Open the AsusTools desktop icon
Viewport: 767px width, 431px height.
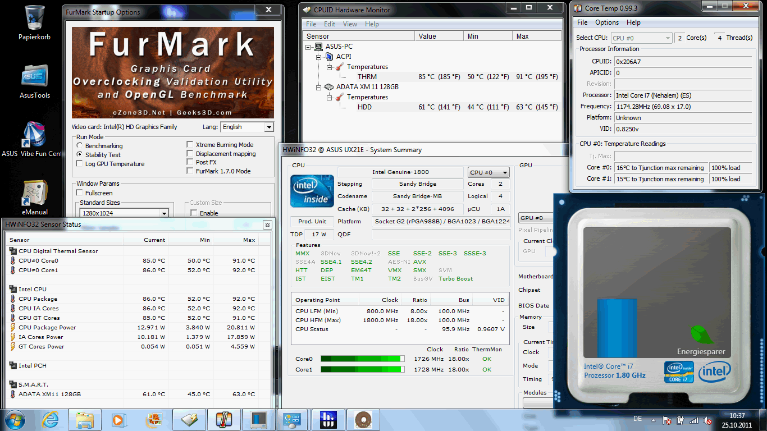tap(35, 80)
